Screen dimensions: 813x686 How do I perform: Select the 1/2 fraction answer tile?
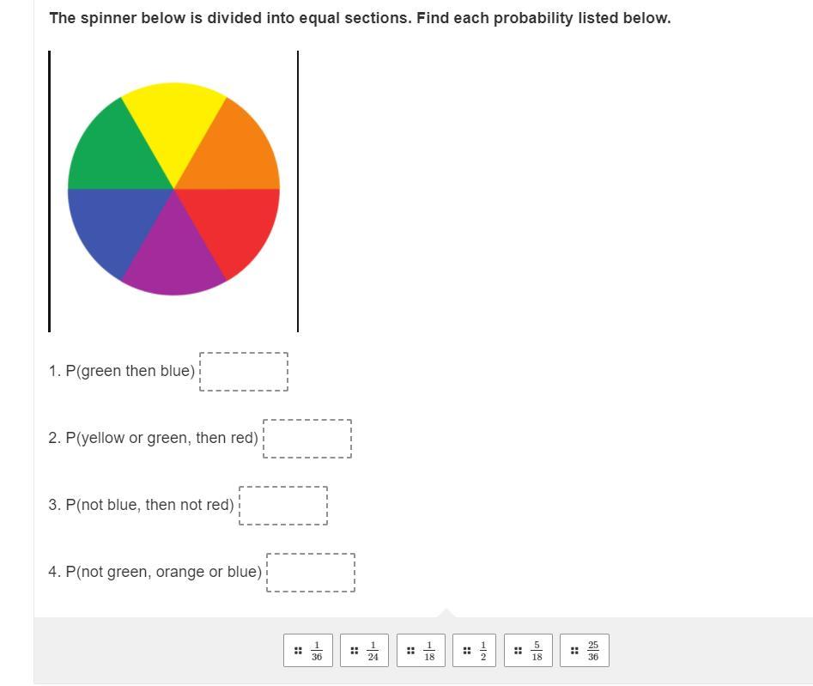point(475,651)
